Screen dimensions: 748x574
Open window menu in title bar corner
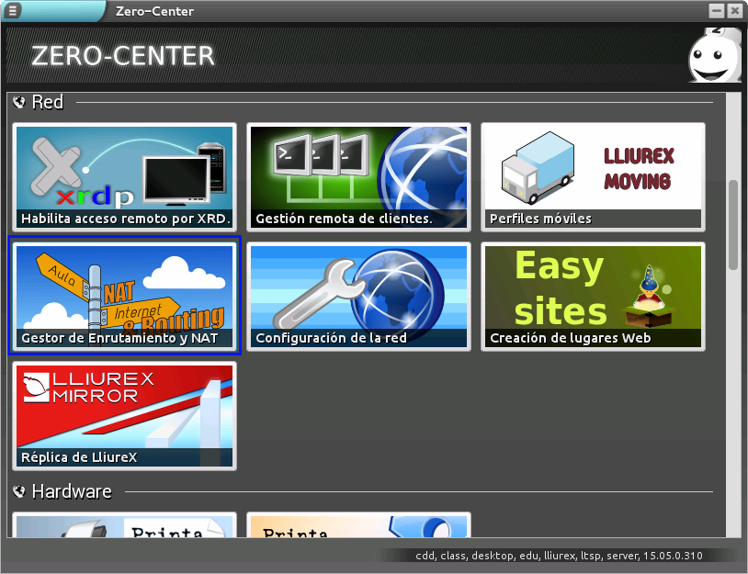(13, 10)
